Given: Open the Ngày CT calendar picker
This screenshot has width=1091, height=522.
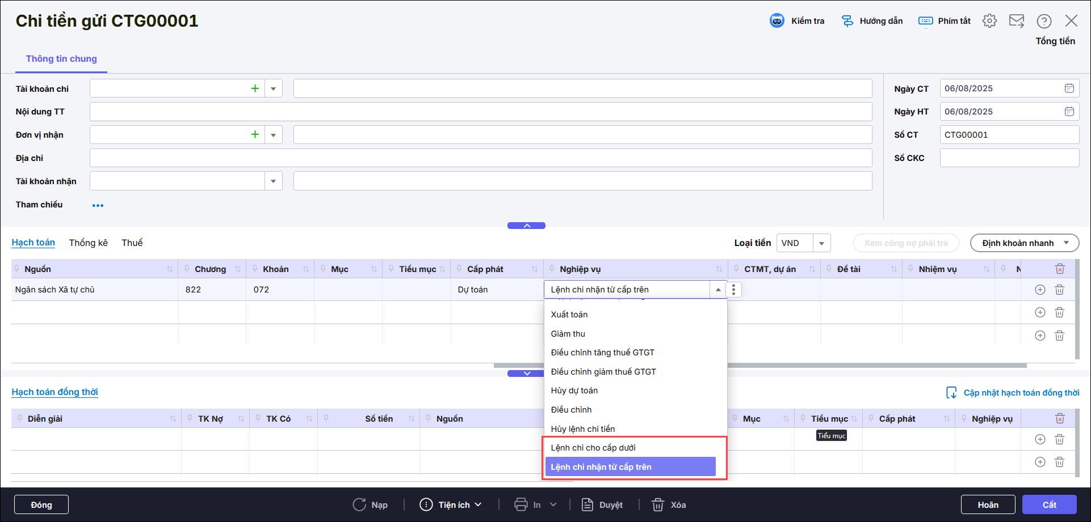Looking at the screenshot, I should [x=1069, y=88].
